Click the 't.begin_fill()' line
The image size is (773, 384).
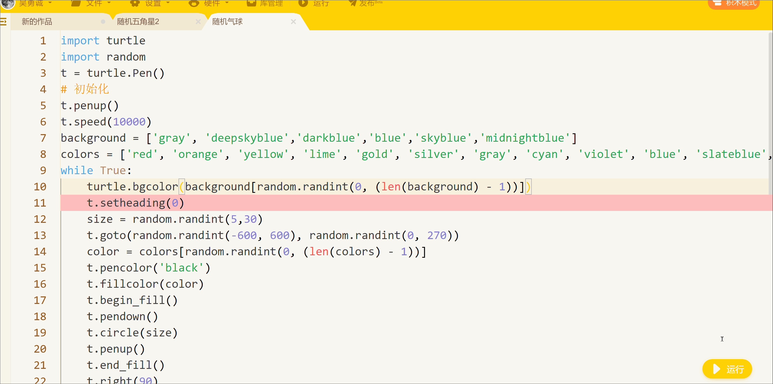pyautogui.click(x=132, y=300)
